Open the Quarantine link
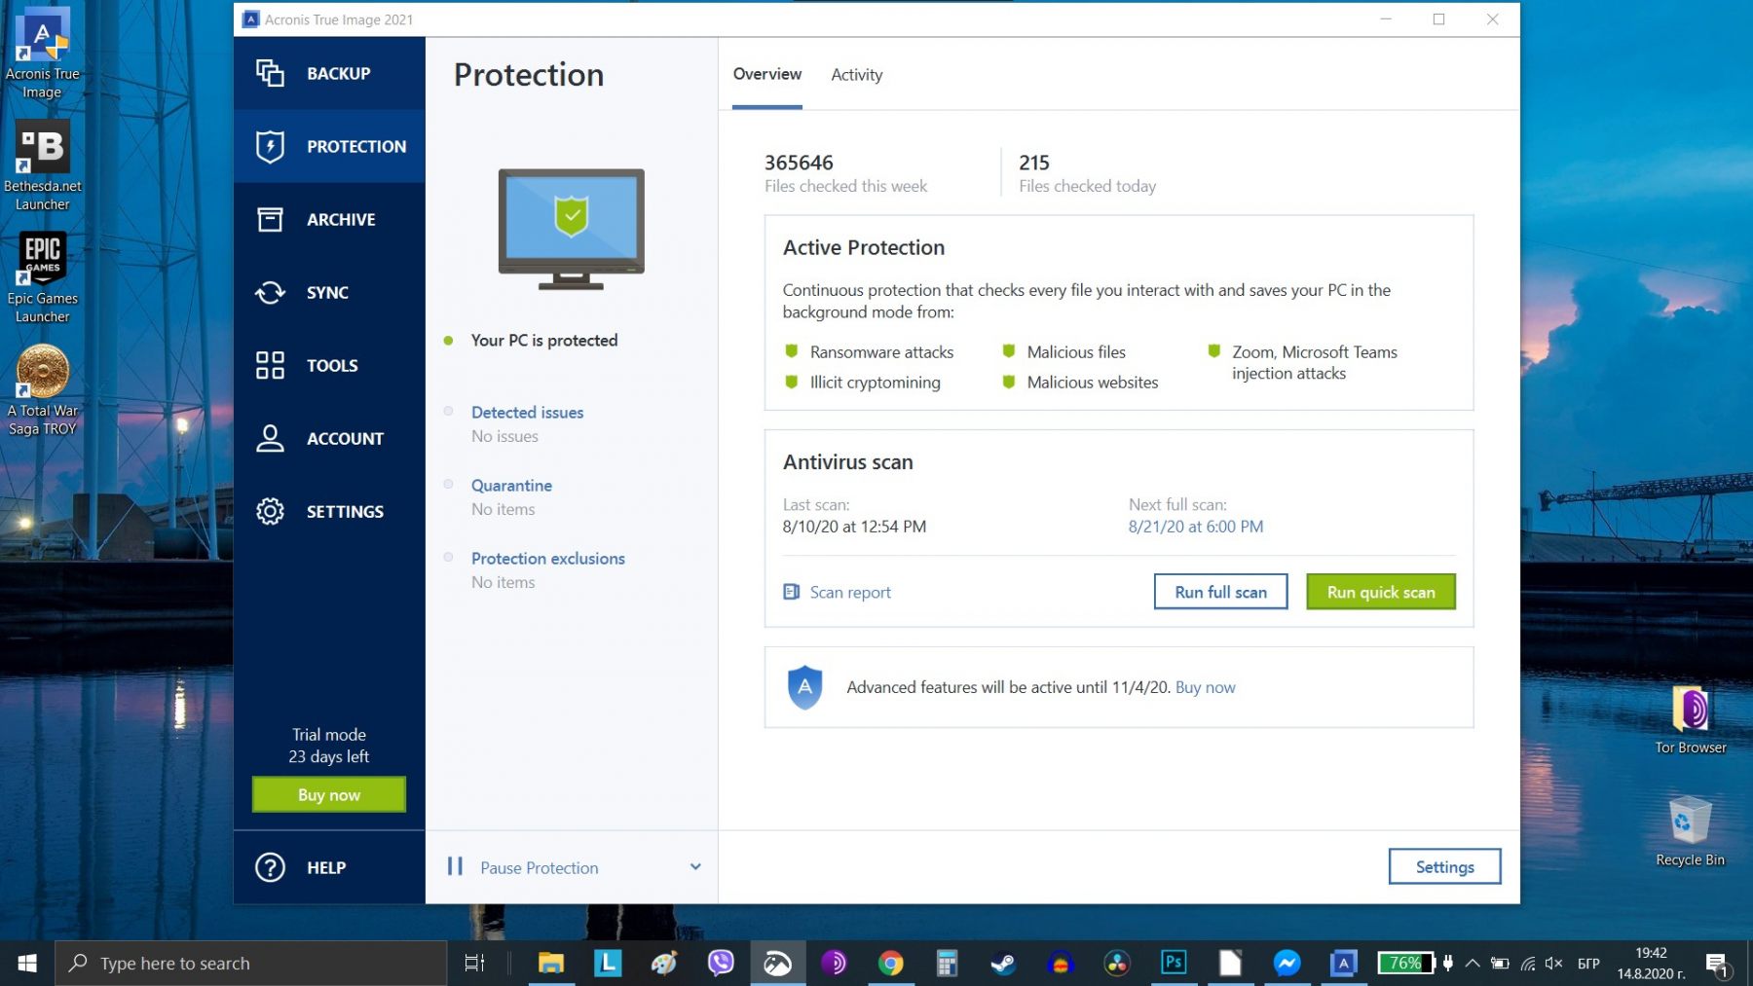The height and width of the screenshot is (986, 1753). [511, 485]
